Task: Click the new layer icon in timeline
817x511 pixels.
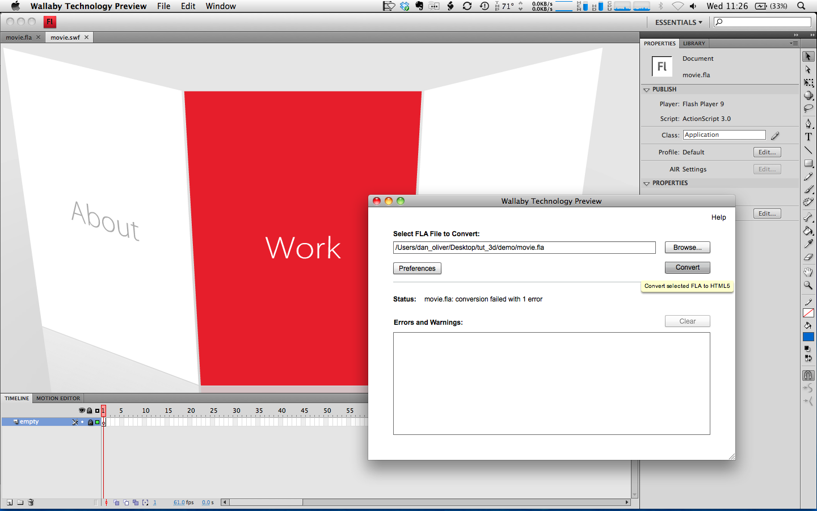Action: pyautogui.click(x=10, y=502)
